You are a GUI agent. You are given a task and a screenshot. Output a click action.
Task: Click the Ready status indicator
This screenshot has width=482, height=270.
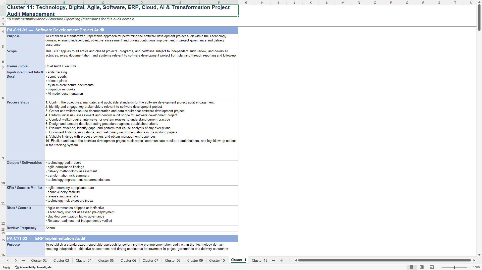pos(7,267)
